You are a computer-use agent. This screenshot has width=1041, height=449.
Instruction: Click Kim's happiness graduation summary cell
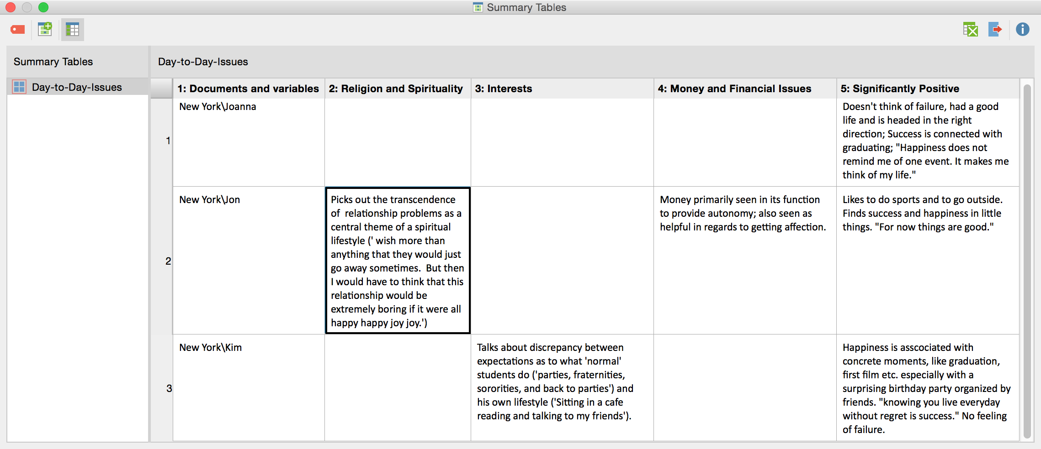928,388
